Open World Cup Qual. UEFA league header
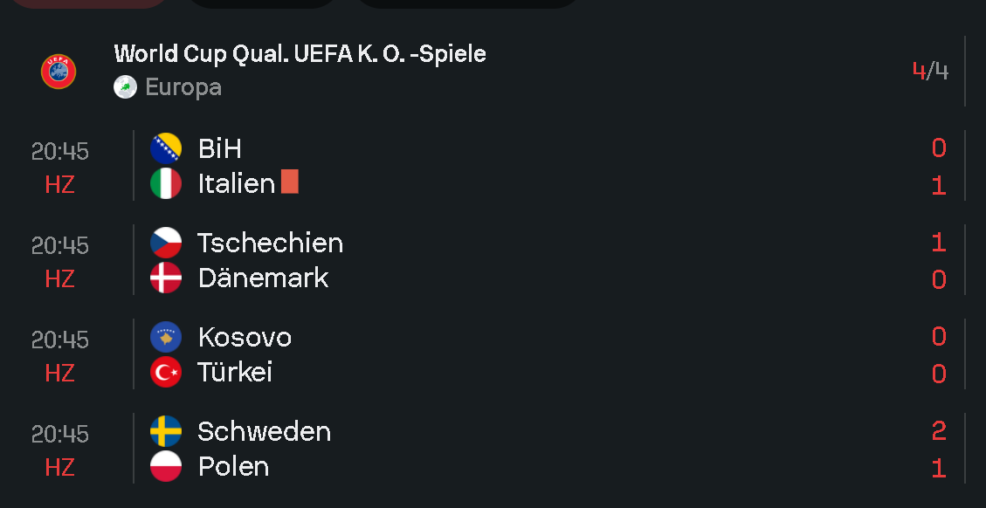The width and height of the screenshot is (986, 508). pyautogui.click(x=300, y=54)
